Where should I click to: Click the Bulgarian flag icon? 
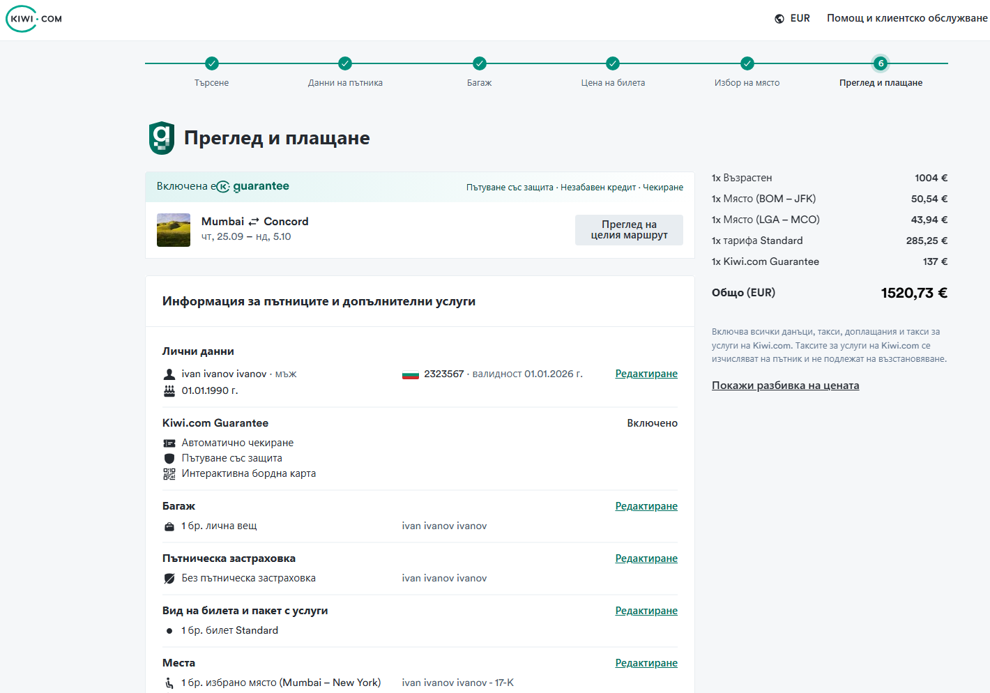click(x=411, y=374)
